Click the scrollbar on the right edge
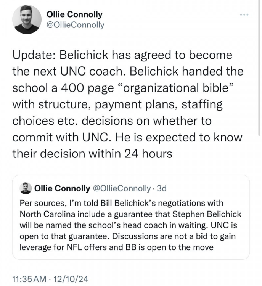Viewport: 262px width, 286px height. click(260, 69)
